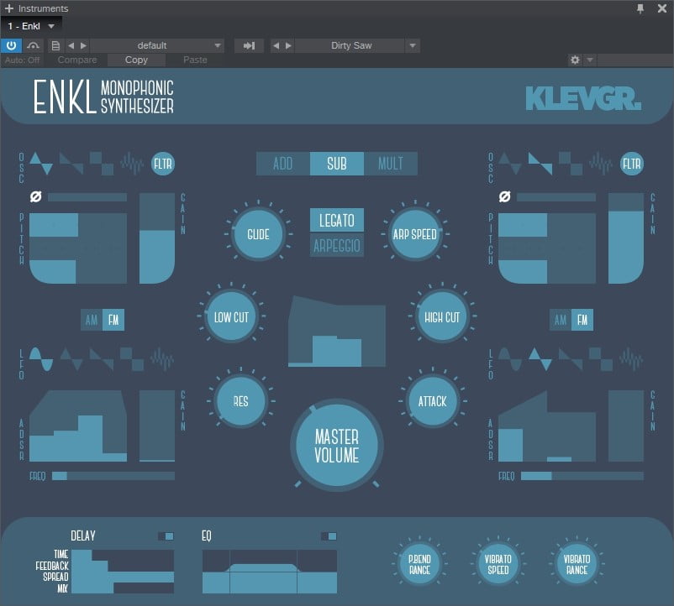Image resolution: width=674 pixels, height=606 pixels.
Task: Click the Paste button
Action: 195,60
